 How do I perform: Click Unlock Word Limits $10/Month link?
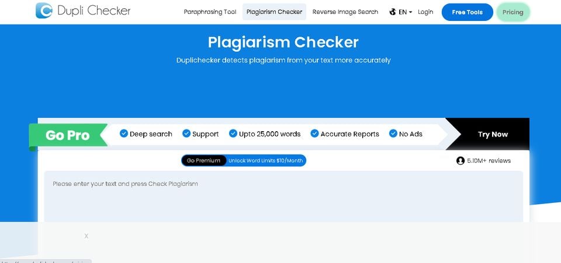click(265, 160)
